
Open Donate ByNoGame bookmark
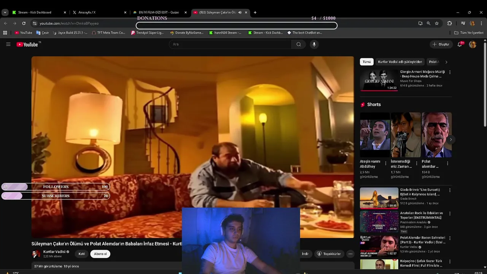(187, 33)
